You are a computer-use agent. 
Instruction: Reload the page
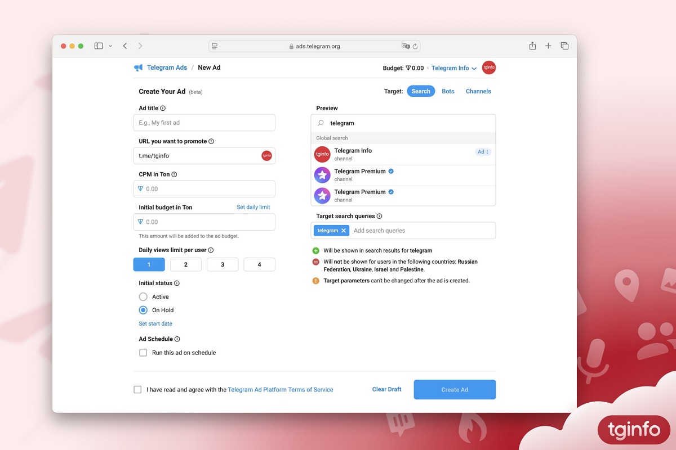point(415,46)
